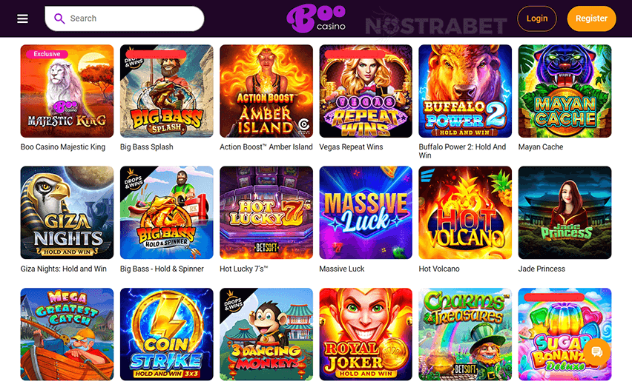
Task: Open the Massive Luck game thumbnail
Action: (366, 212)
